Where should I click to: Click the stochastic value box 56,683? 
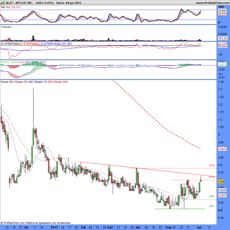click(222, 14)
